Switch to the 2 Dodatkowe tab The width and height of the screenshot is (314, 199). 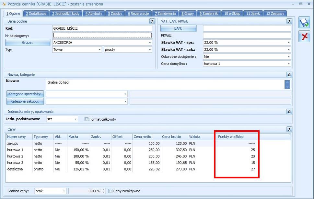click(36, 14)
